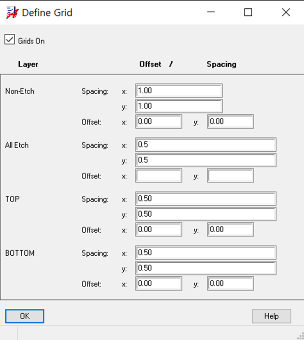
Task: Open Help for Define Grid
Action: point(272,316)
